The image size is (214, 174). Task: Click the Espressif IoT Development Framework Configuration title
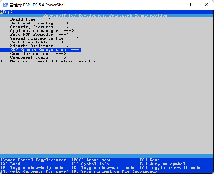click(x=105, y=16)
